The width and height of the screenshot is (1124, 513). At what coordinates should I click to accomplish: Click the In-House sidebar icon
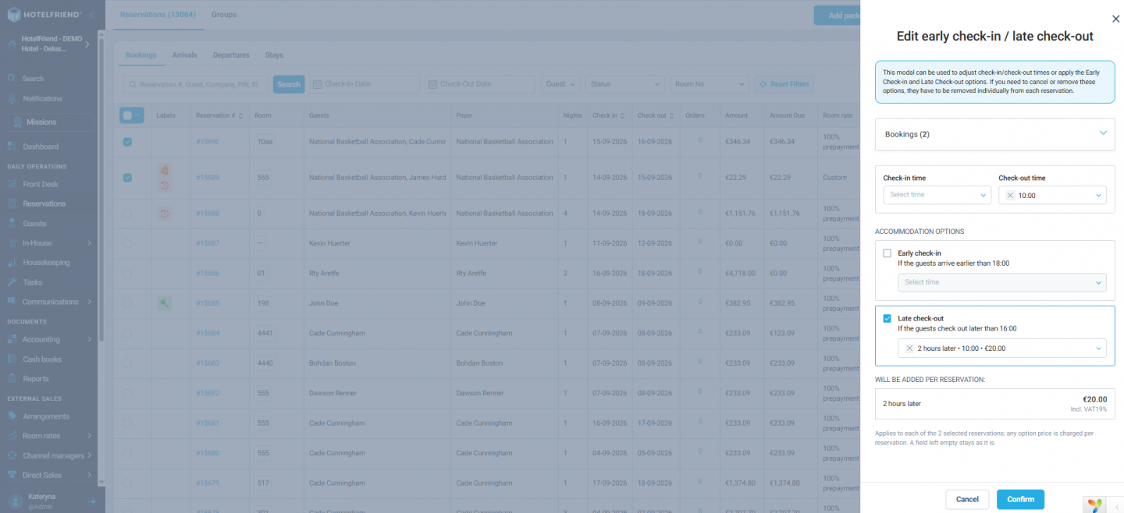click(x=12, y=243)
